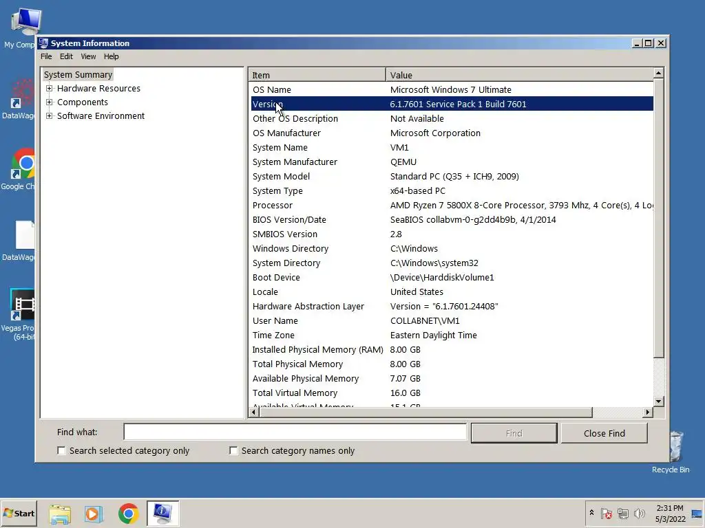
Task: Select System Summary in the tree
Action: [x=78, y=74]
